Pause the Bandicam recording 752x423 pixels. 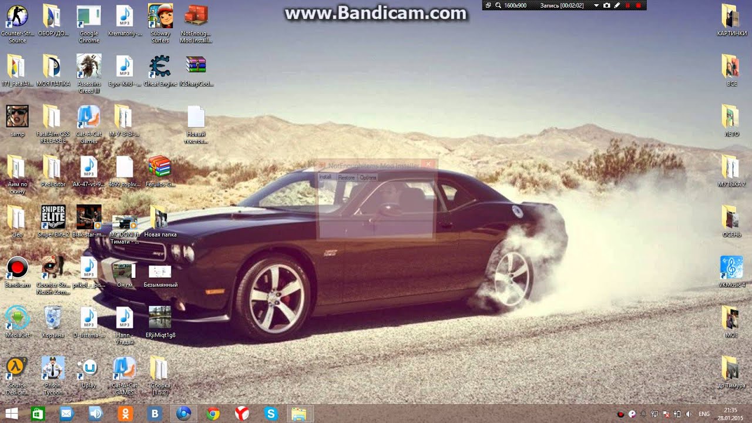627,5
